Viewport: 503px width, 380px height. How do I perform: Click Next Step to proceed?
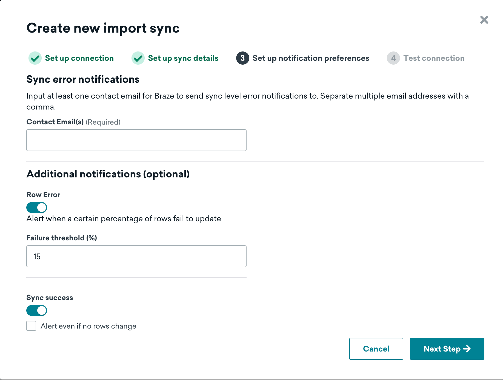point(447,349)
